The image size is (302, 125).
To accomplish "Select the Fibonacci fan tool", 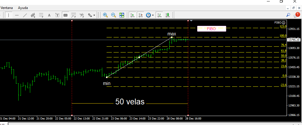I will click(x=82, y=15).
